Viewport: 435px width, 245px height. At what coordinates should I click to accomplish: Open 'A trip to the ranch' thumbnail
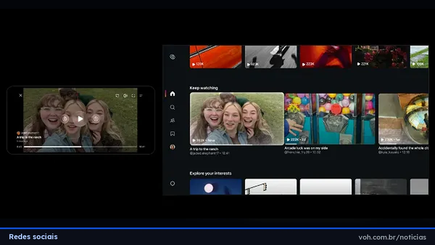(x=237, y=119)
